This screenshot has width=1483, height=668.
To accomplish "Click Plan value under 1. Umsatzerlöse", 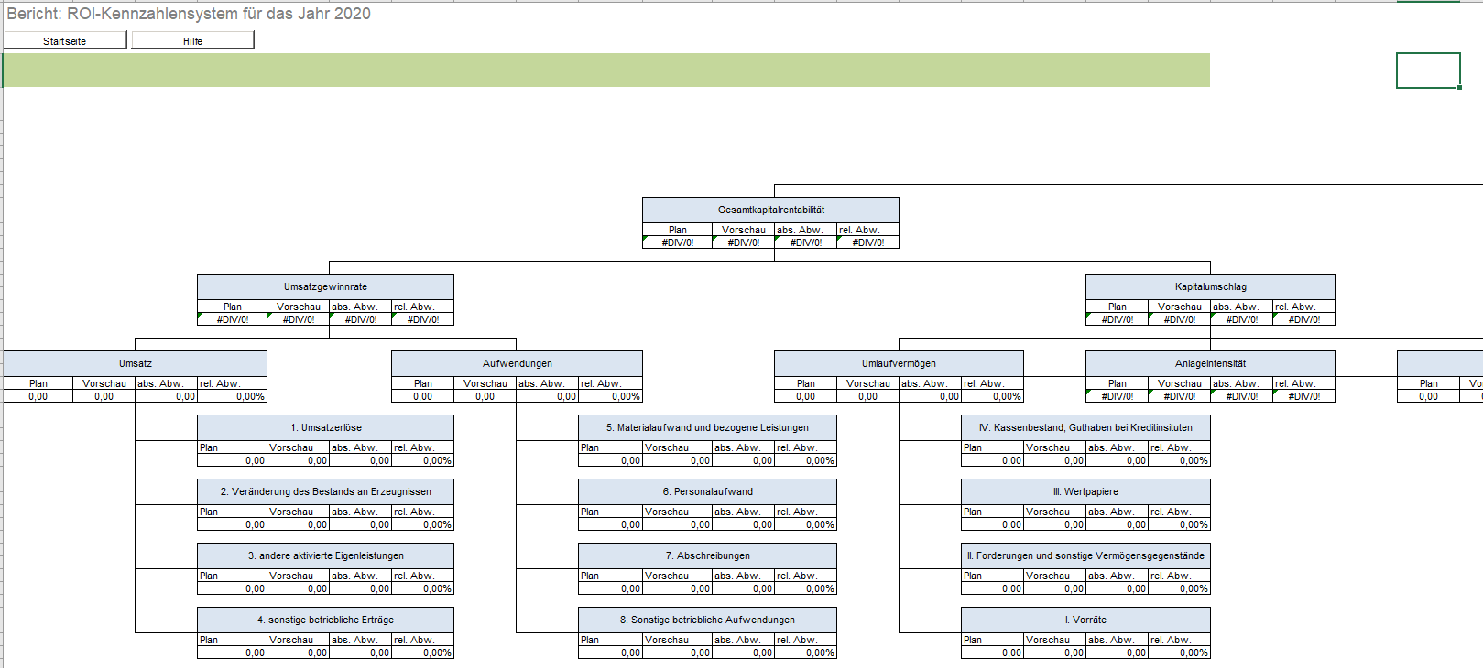I will [x=232, y=460].
